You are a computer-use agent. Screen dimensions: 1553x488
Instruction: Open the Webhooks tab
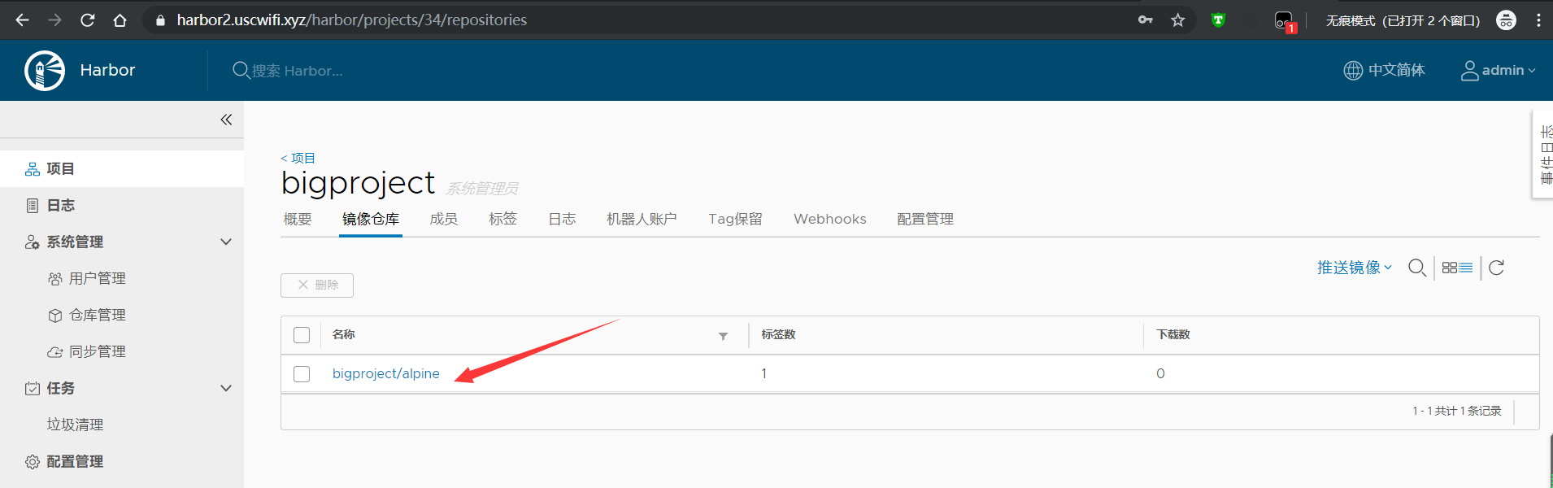tap(830, 219)
